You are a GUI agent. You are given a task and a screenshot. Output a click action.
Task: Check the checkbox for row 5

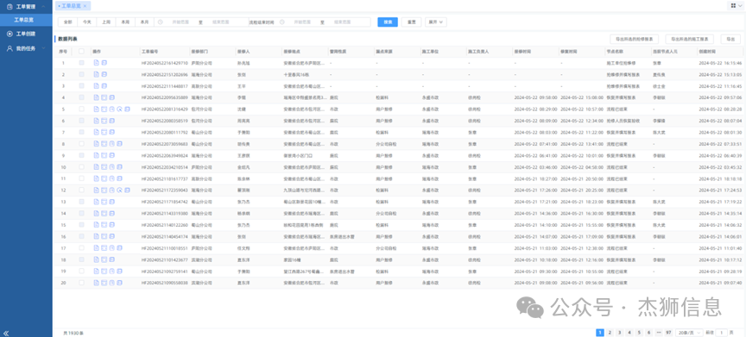click(81, 109)
